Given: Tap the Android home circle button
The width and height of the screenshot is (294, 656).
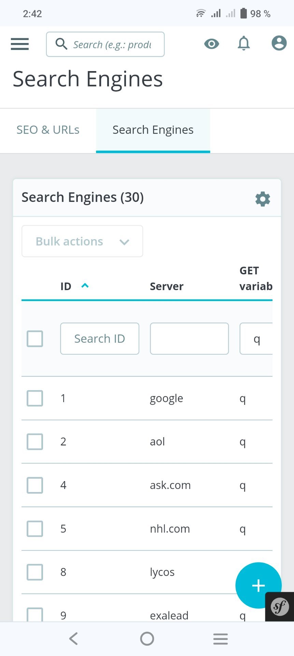Looking at the screenshot, I should 147,639.
